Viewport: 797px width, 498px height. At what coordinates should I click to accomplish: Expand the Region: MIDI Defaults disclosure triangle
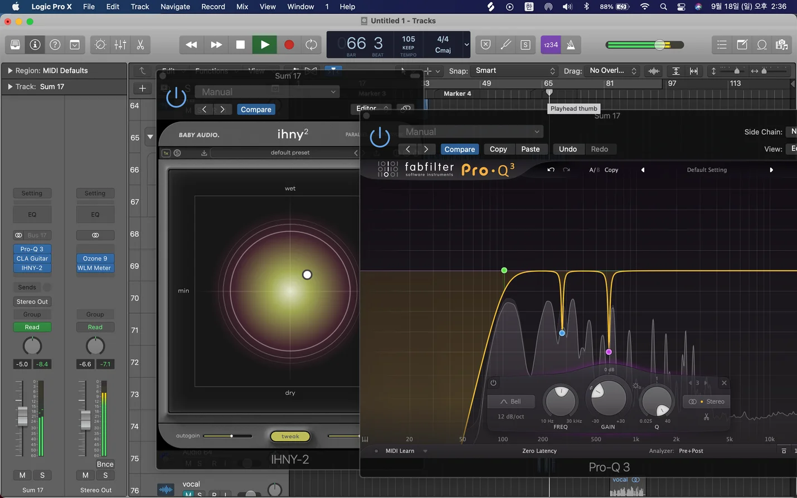(x=9, y=71)
